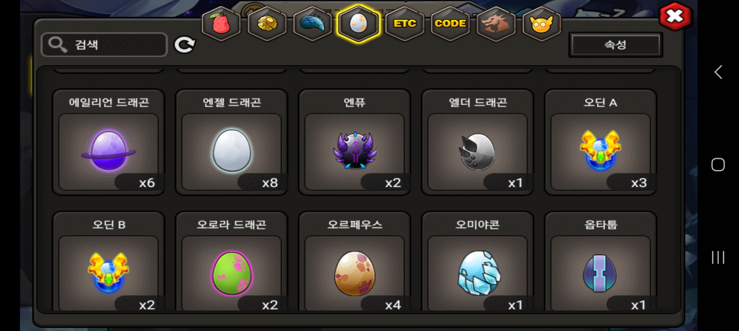The width and height of the screenshot is (739, 331).
Task: Select the gold nugget category tab
Action: [x=267, y=24]
